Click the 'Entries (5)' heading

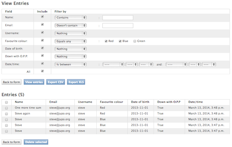click(13, 95)
